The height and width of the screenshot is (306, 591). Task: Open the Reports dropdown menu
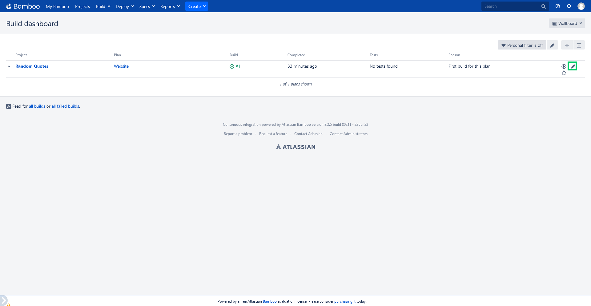[x=170, y=6]
